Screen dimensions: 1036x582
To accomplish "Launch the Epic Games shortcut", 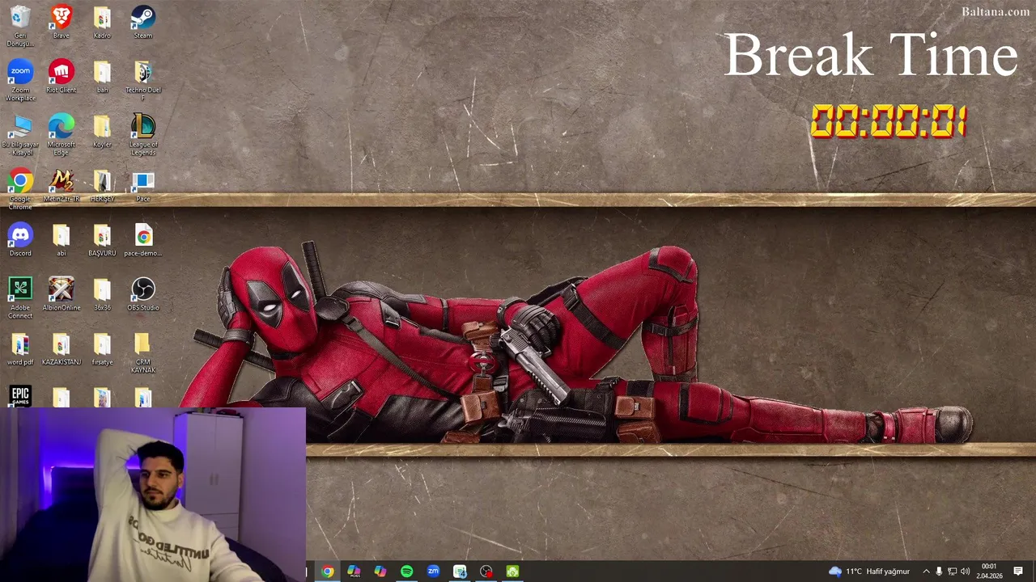I will 20,396.
